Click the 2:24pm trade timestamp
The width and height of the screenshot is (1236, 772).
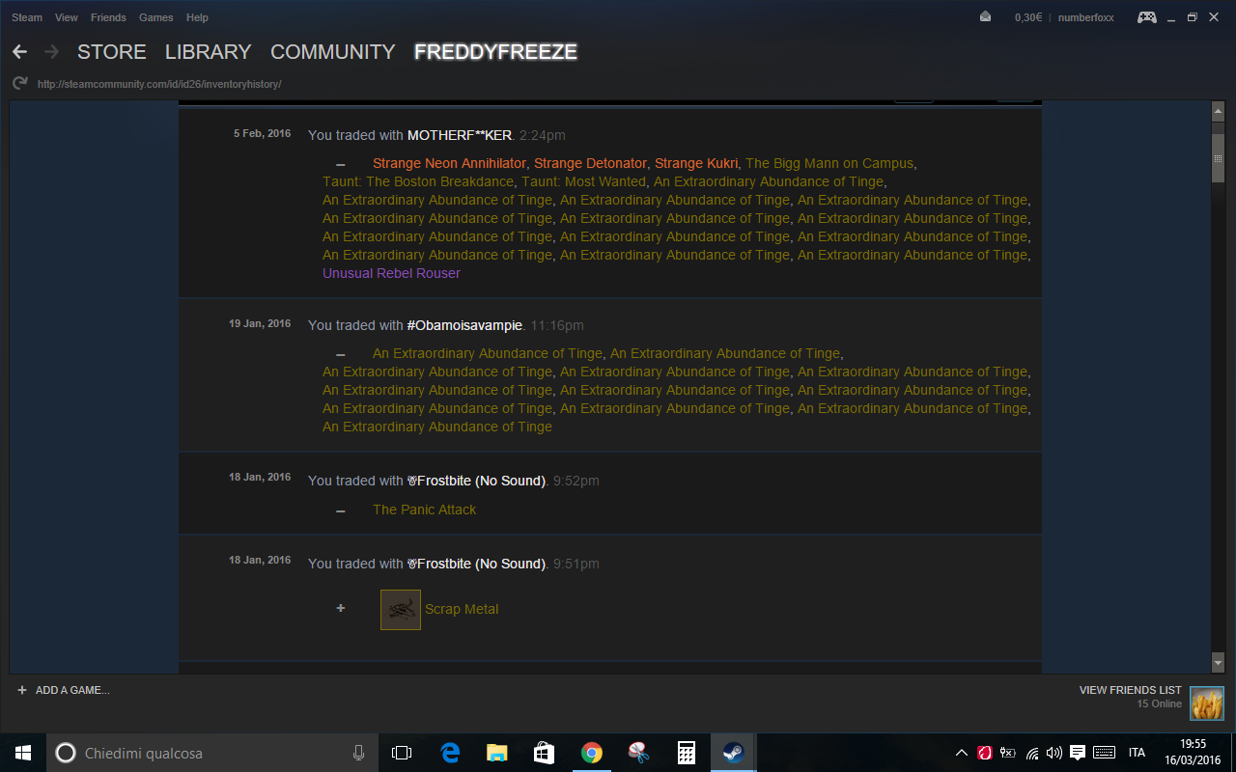click(543, 135)
